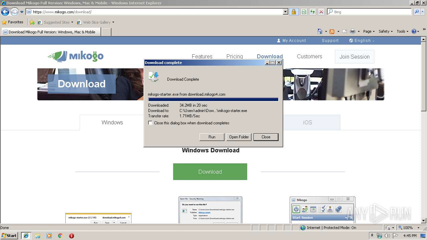Expand the English language selector
427x240 pixels.
362,41
